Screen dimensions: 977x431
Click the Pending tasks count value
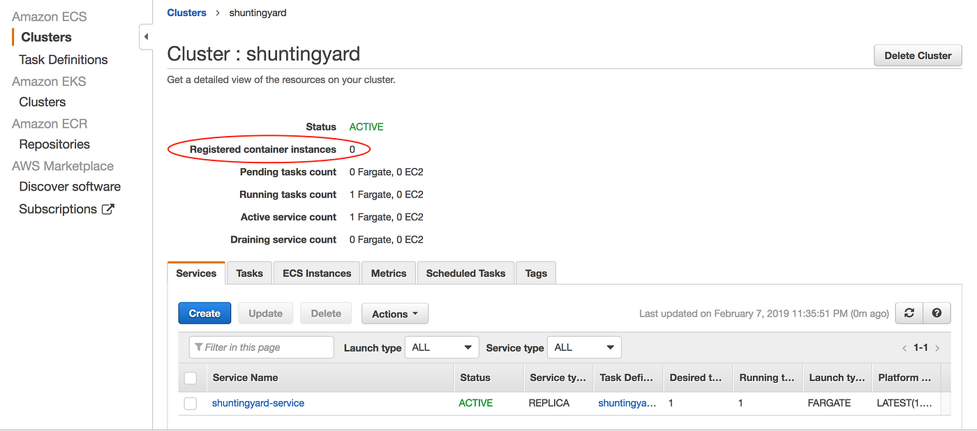click(x=387, y=172)
